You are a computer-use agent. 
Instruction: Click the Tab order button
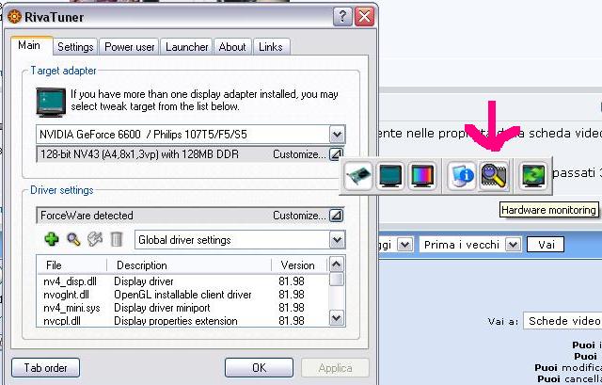point(46,368)
